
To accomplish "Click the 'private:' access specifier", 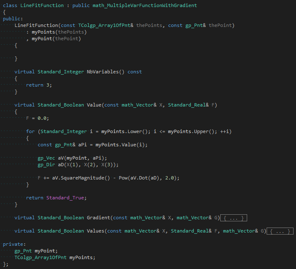I will [14, 244].
